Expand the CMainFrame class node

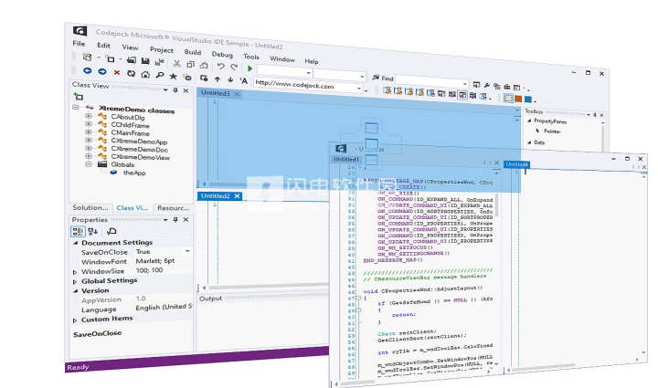88,131
